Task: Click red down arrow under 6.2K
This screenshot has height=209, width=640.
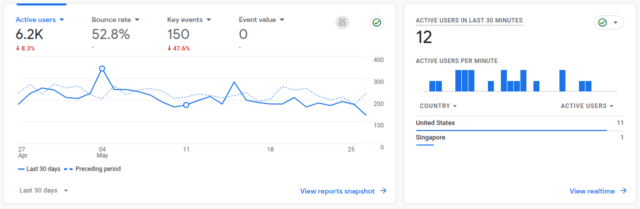Action: tap(18, 48)
